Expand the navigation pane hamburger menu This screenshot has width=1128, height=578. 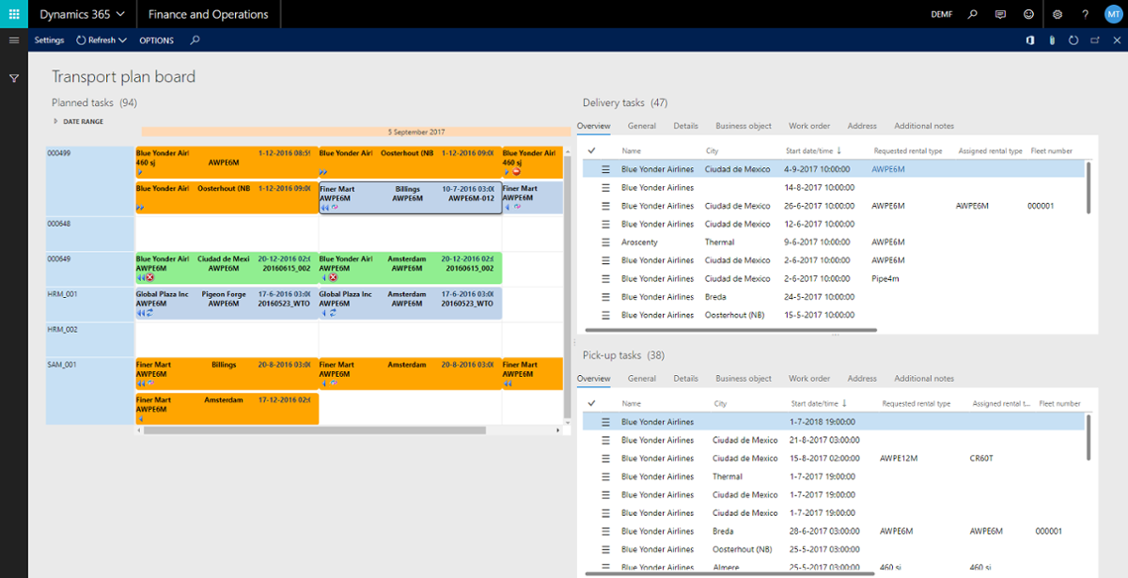click(x=14, y=40)
